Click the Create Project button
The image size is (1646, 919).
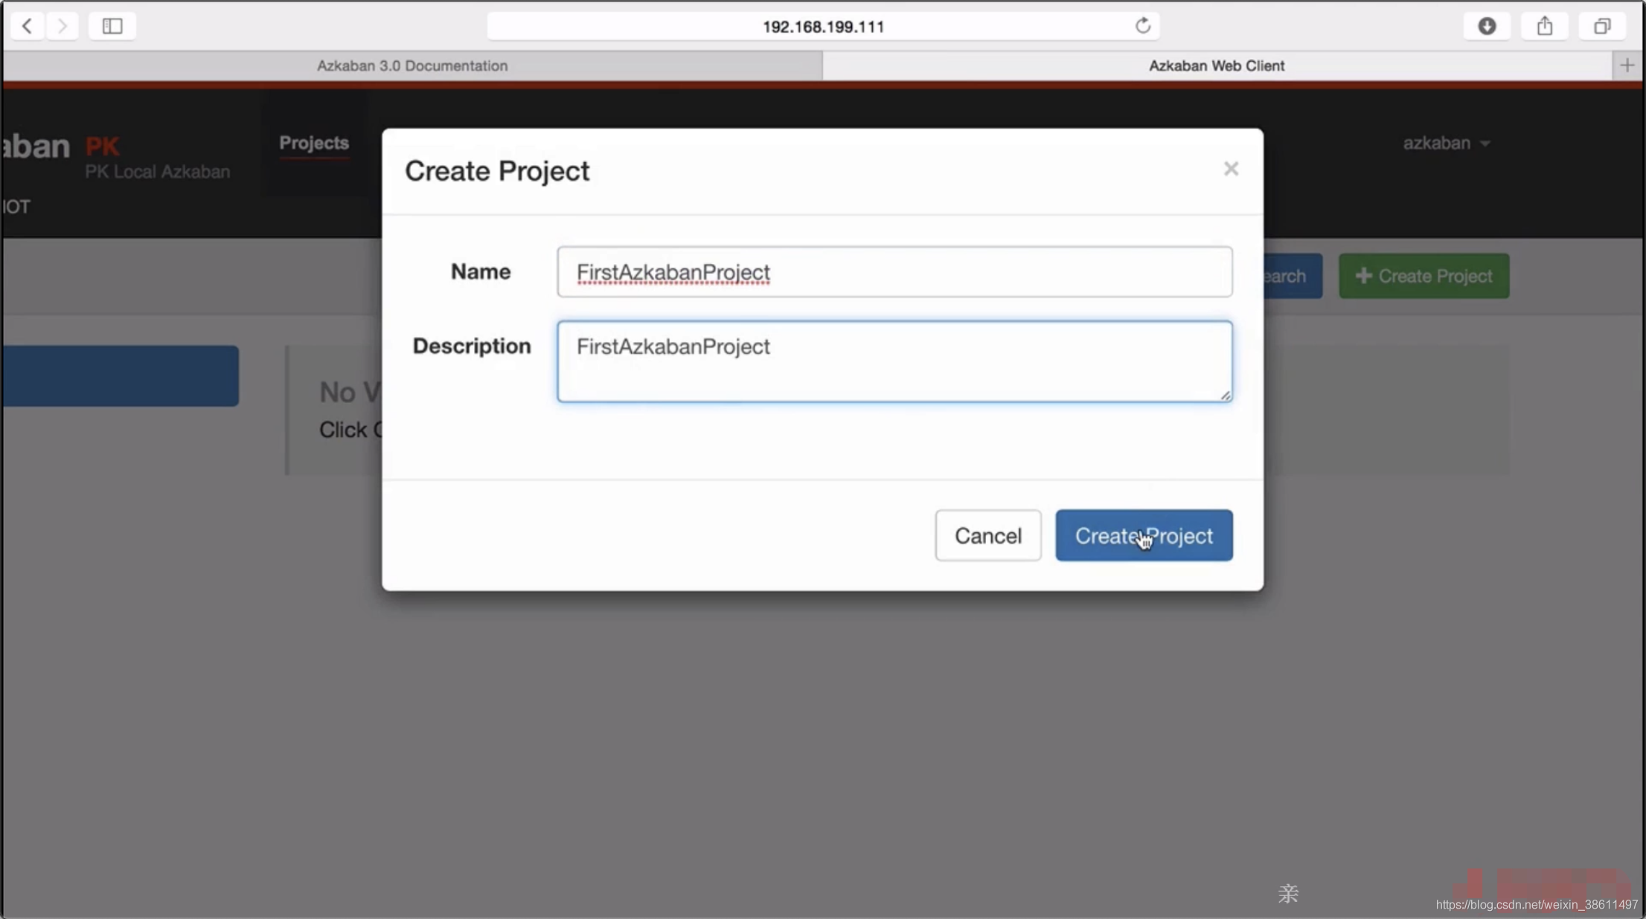(1144, 535)
